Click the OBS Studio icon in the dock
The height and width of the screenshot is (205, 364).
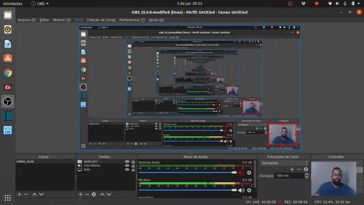tap(7, 101)
